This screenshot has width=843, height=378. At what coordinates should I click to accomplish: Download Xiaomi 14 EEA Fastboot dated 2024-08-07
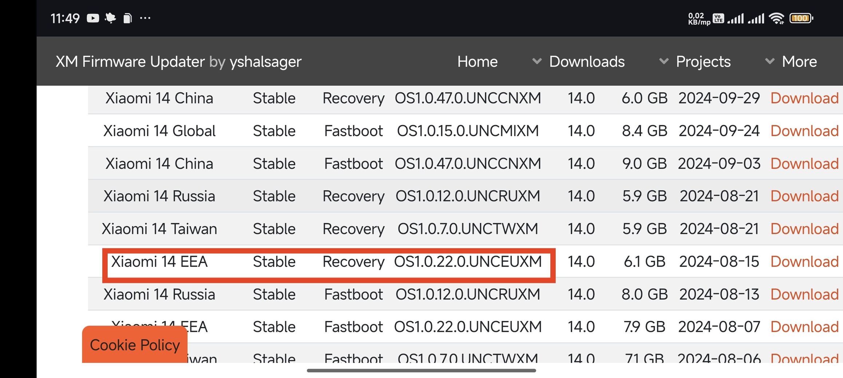(x=804, y=327)
